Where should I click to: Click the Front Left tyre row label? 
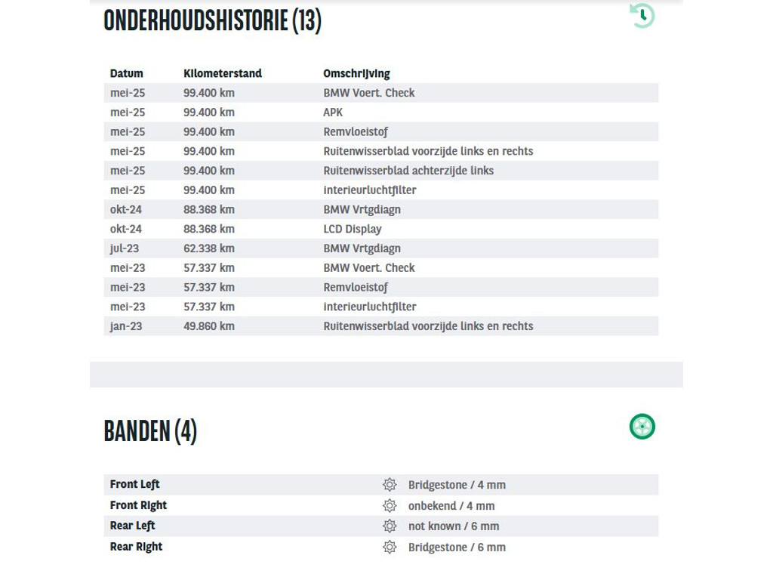(x=134, y=484)
